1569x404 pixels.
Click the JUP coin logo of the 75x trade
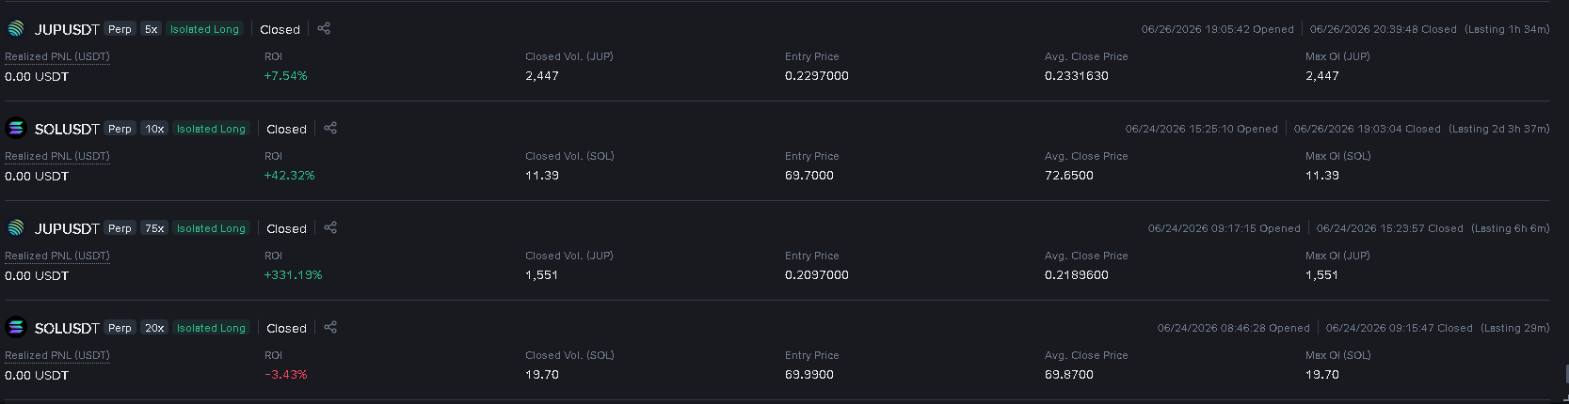coord(16,228)
